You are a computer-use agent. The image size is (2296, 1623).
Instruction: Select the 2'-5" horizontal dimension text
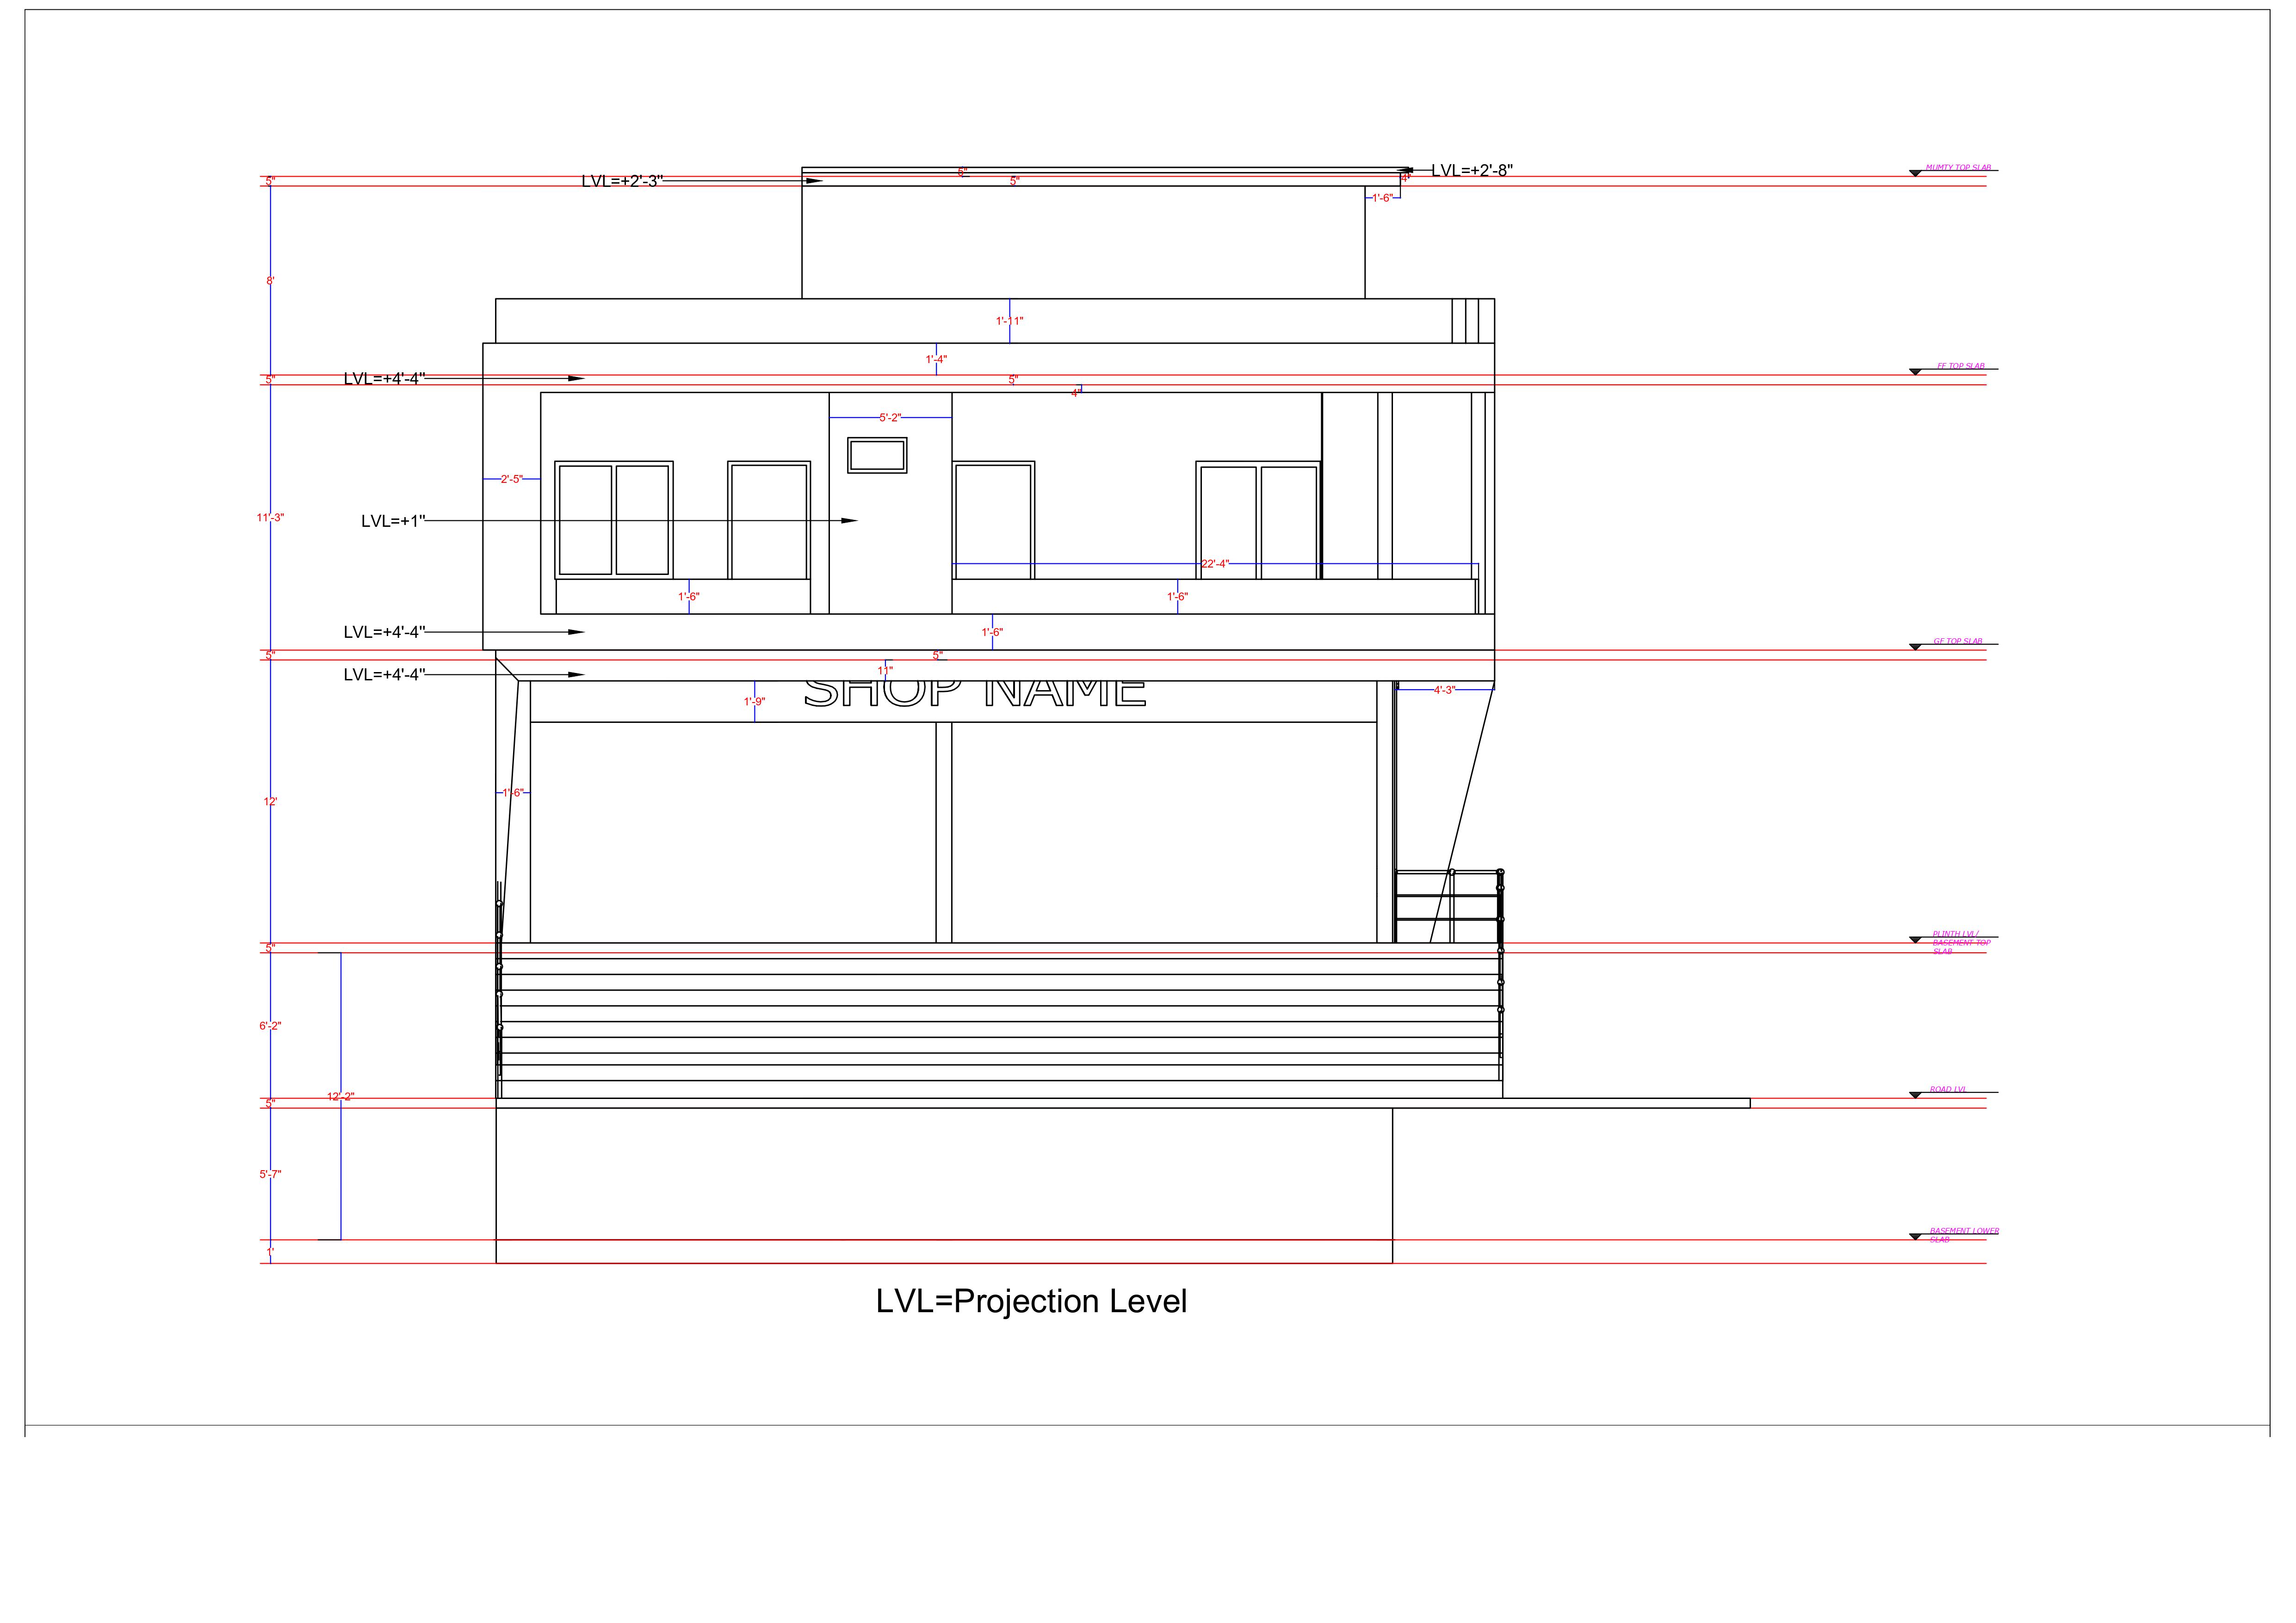coord(511,479)
